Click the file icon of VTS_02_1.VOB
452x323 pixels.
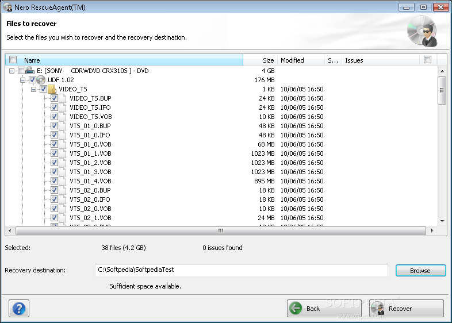tap(63, 218)
